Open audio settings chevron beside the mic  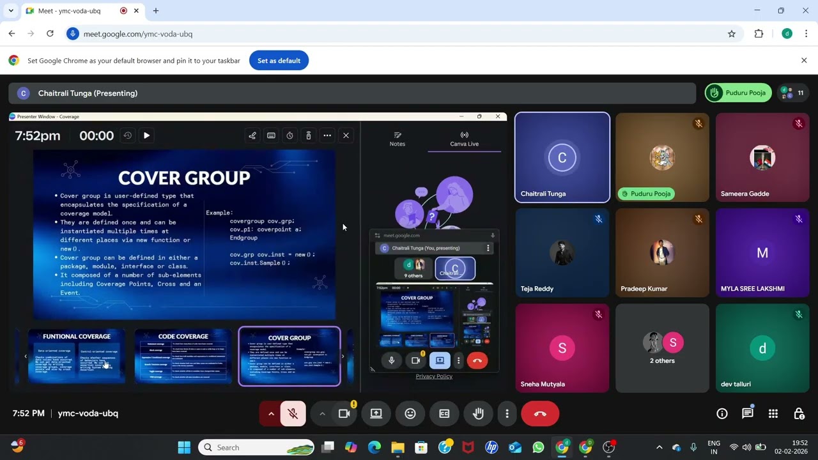point(270,413)
